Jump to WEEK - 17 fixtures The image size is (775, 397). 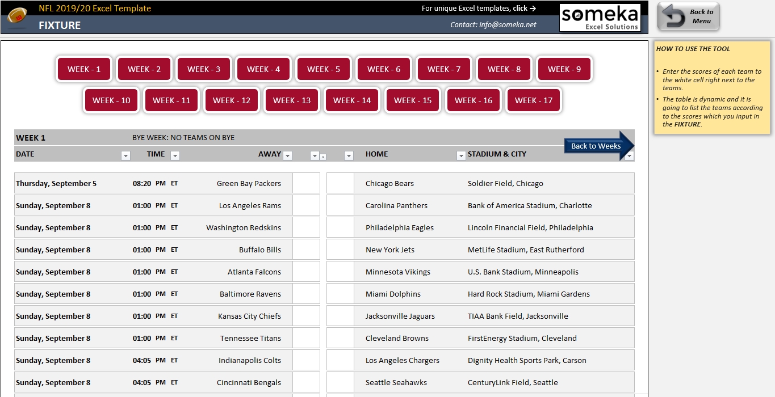(x=534, y=100)
